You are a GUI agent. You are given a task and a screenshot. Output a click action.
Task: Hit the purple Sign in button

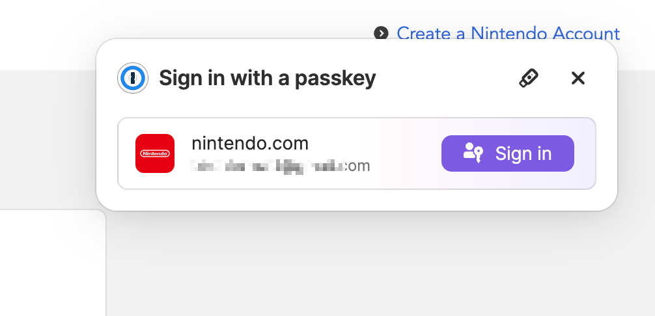click(508, 153)
